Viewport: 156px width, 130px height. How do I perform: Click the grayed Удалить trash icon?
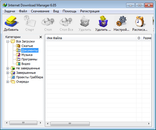coord(85,22)
